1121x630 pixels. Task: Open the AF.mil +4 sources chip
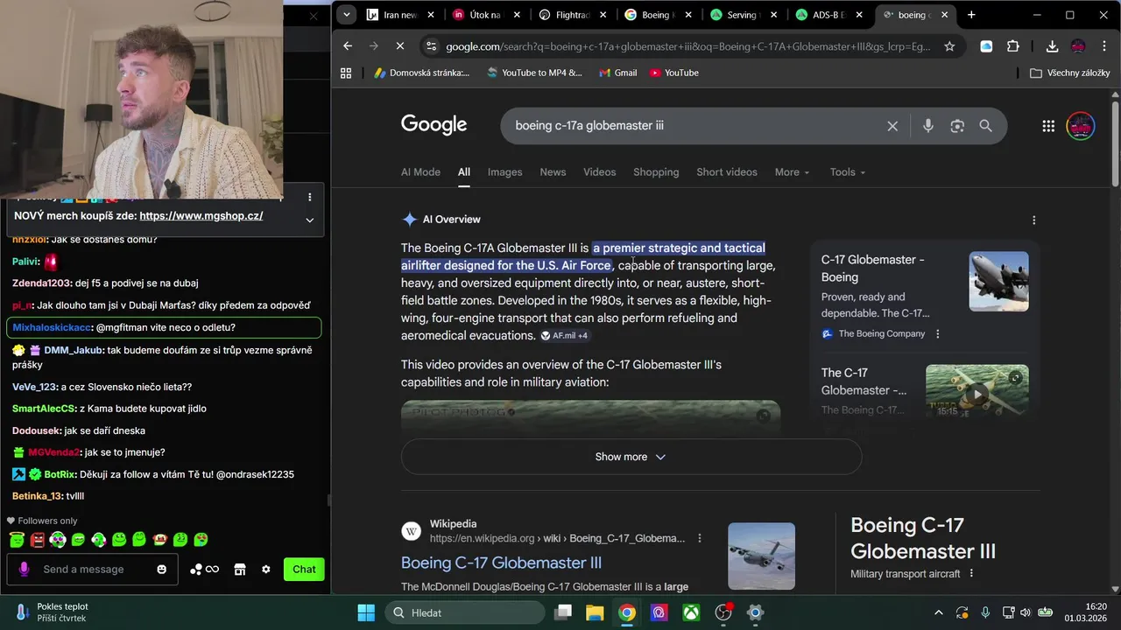tap(565, 336)
